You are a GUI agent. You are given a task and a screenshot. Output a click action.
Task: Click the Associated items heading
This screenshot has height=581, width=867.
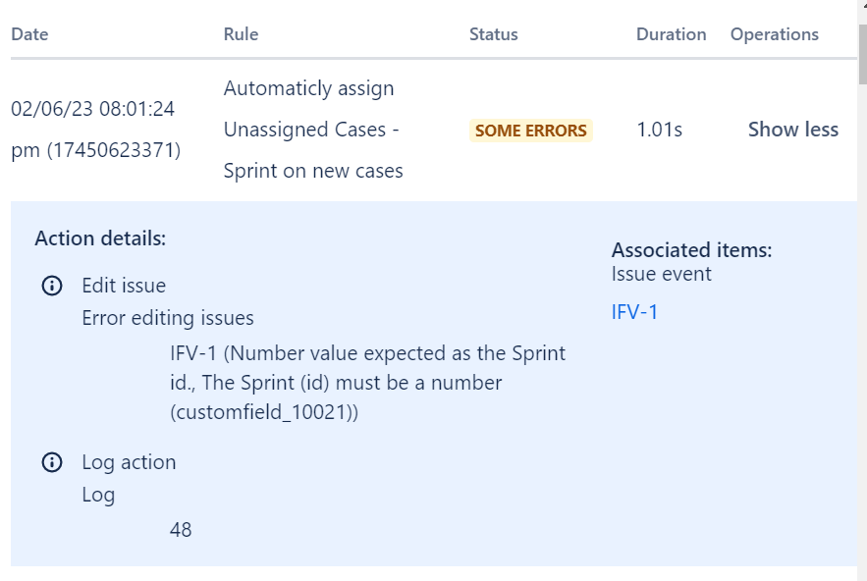[x=691, y=250]
